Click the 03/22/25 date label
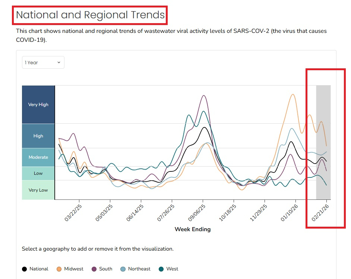This screenshot has height=279, width=351. click(73, 213)
